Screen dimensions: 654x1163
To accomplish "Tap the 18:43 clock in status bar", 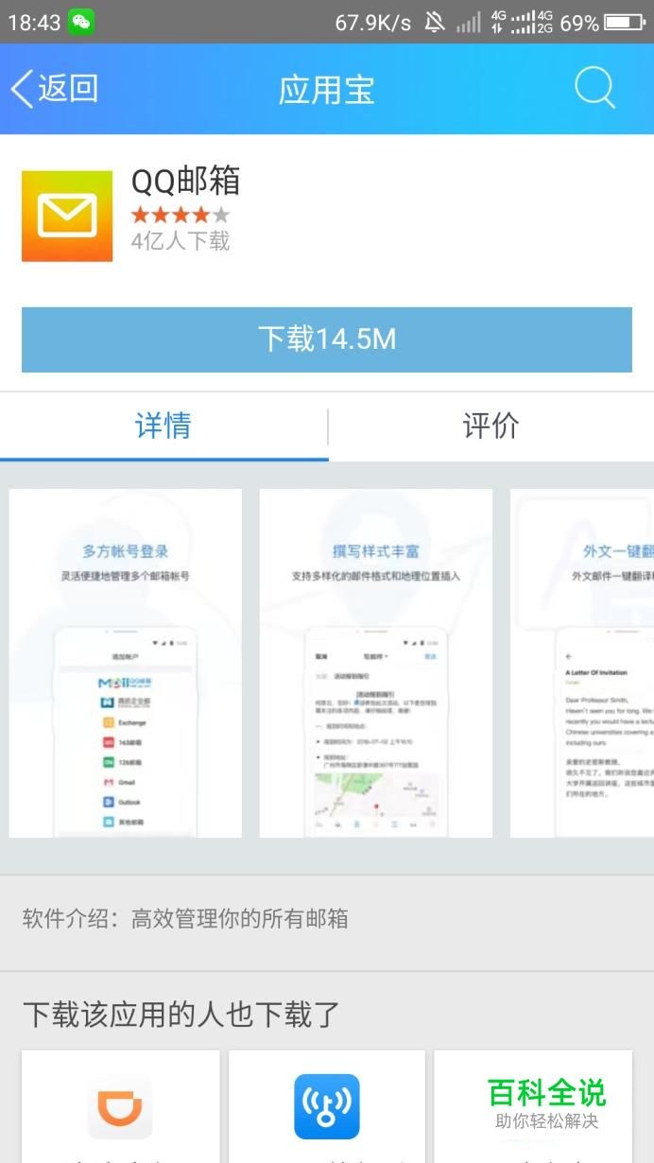I will pos(34,23).
